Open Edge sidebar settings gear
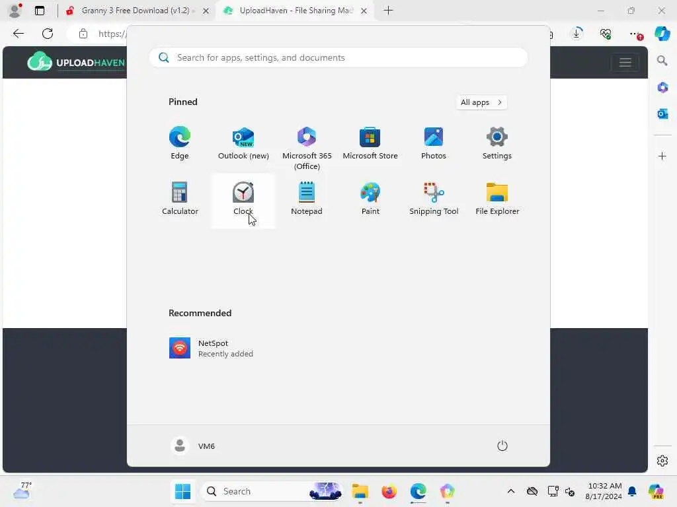This screenshot has height=507, width=677. coord(662,461)
